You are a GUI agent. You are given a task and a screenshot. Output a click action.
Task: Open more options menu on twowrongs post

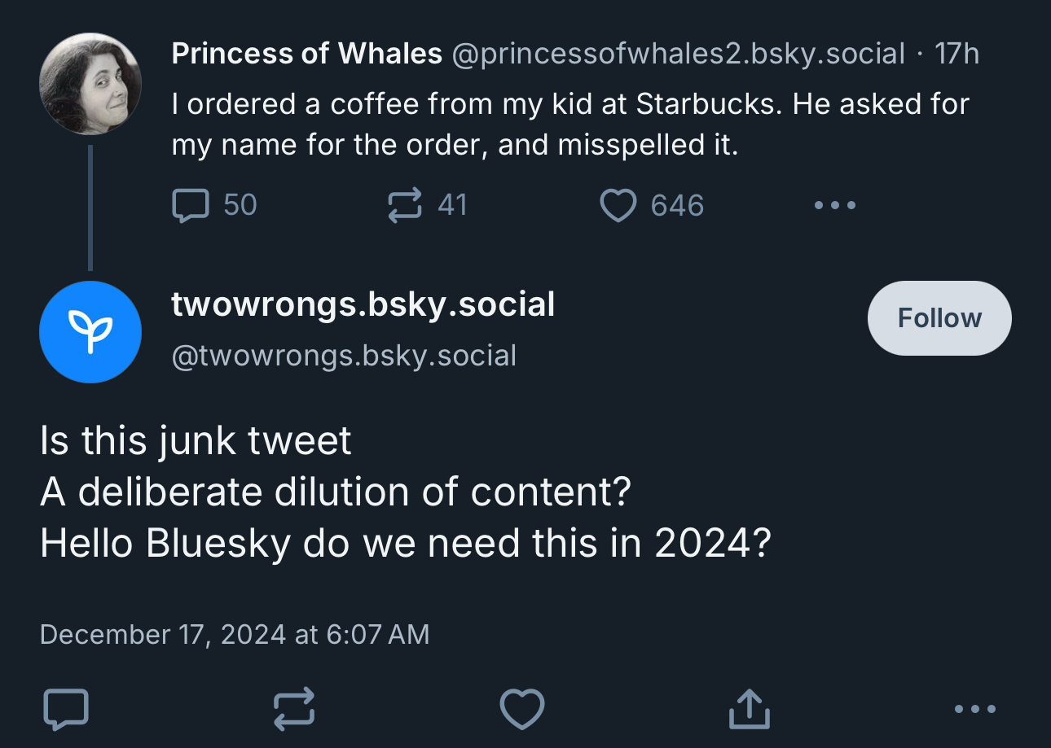pos(974,709)
